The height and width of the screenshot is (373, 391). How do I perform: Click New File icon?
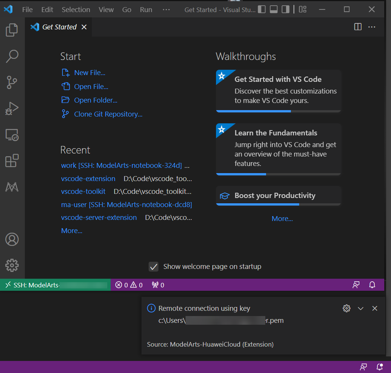pyautogui.click(x=65, y=73)
